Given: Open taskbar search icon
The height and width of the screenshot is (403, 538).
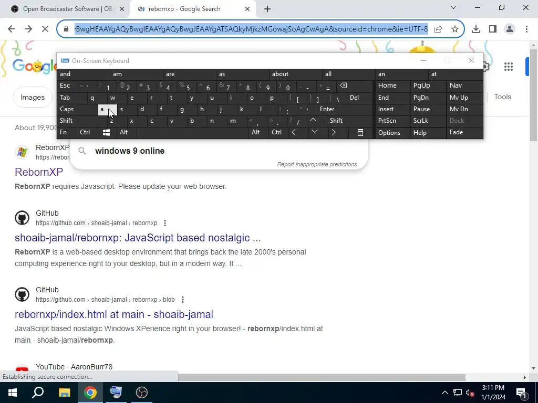Looking at the screenshot, I should [38, 393].
